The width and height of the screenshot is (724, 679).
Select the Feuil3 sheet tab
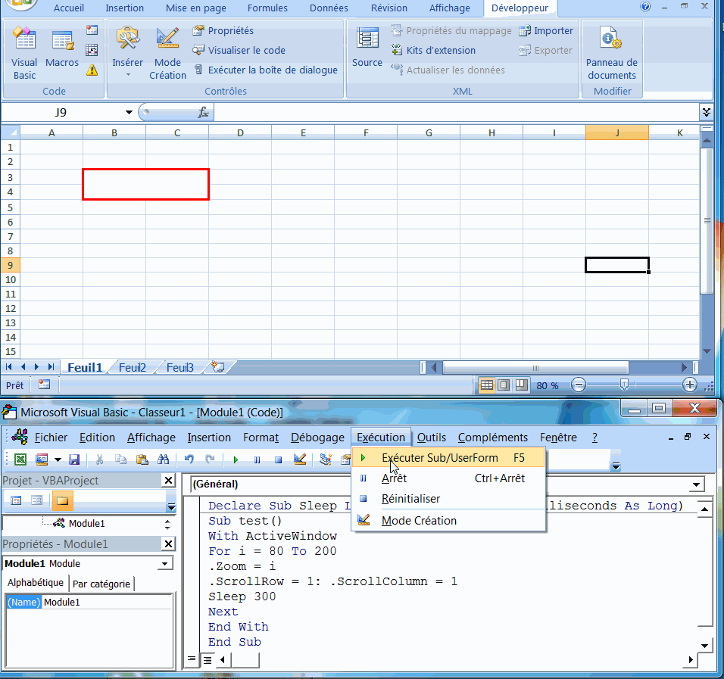180,367
